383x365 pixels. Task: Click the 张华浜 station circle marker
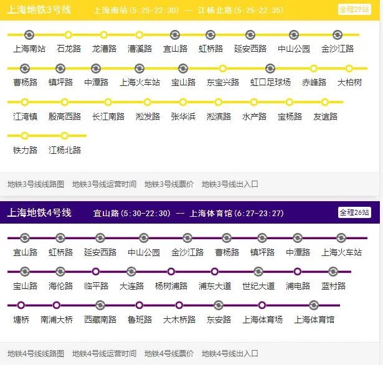[183, 102]
